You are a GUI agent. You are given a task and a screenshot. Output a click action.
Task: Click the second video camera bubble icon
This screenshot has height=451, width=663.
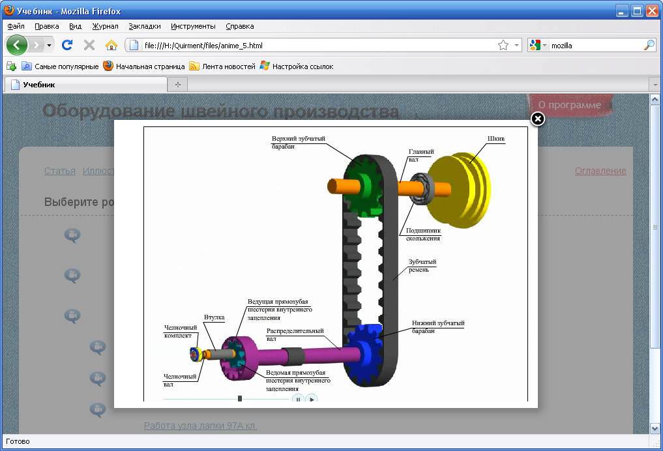click(72, 276)
